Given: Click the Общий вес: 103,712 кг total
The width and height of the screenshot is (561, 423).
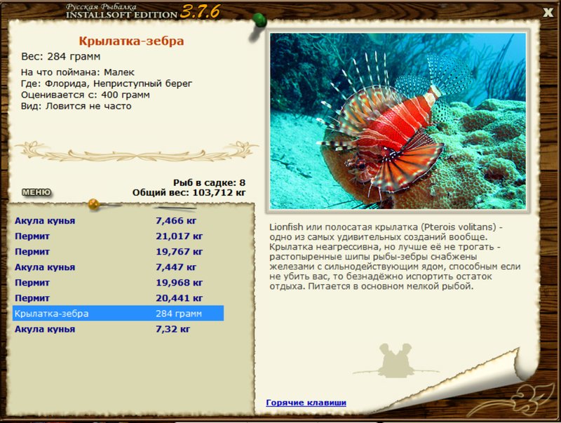Looking at the screenshot, I should pyautogui.click(x=189, y=192).
